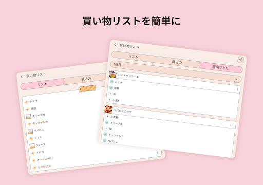This screenshot has height=185, width=263.
Task: Tap star icon beside イチゴ
Action: (33, 153)
